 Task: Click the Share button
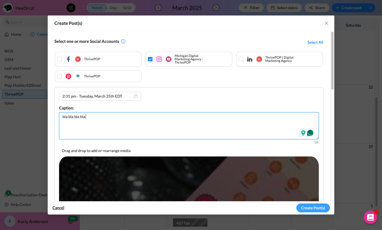pos(317,8)
